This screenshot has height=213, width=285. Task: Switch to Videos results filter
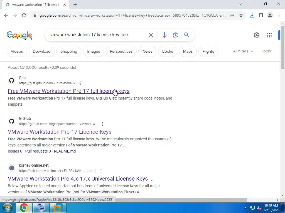17,51
